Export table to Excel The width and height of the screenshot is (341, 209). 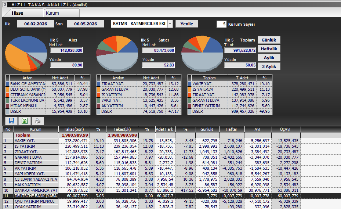click(25, 121)
